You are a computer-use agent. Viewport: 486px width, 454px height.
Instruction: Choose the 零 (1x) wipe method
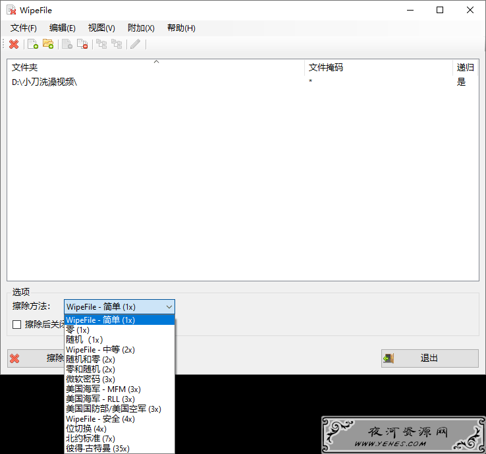[x=120, y=330]
